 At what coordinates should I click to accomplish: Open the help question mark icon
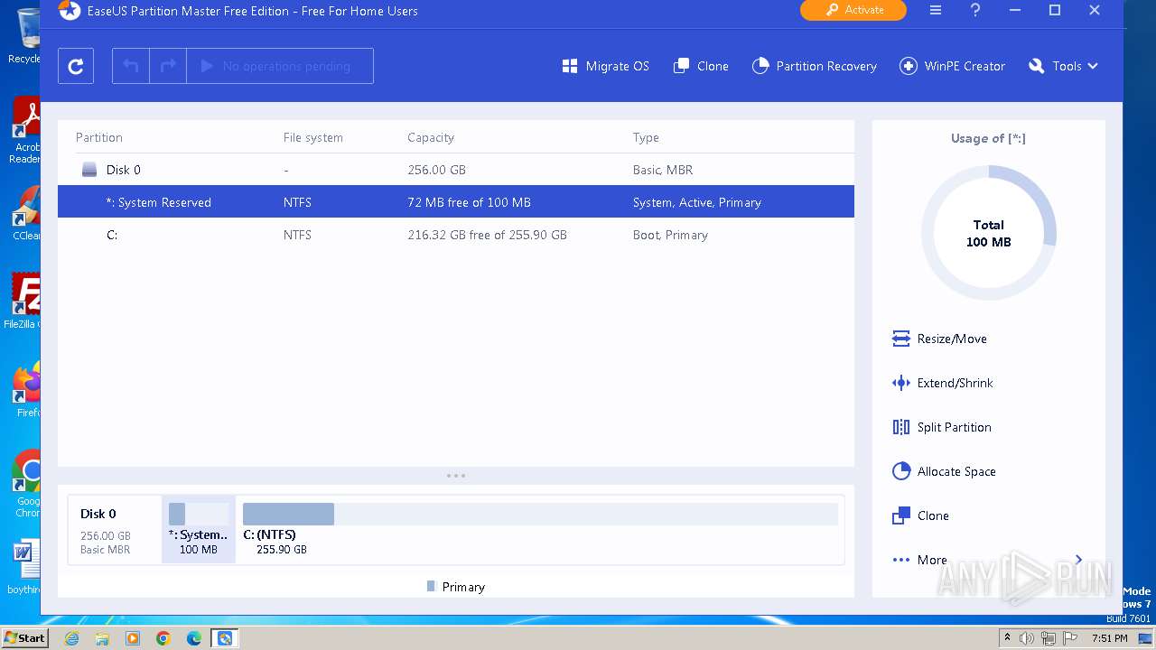pyautogui.click(x=975, y=11)
